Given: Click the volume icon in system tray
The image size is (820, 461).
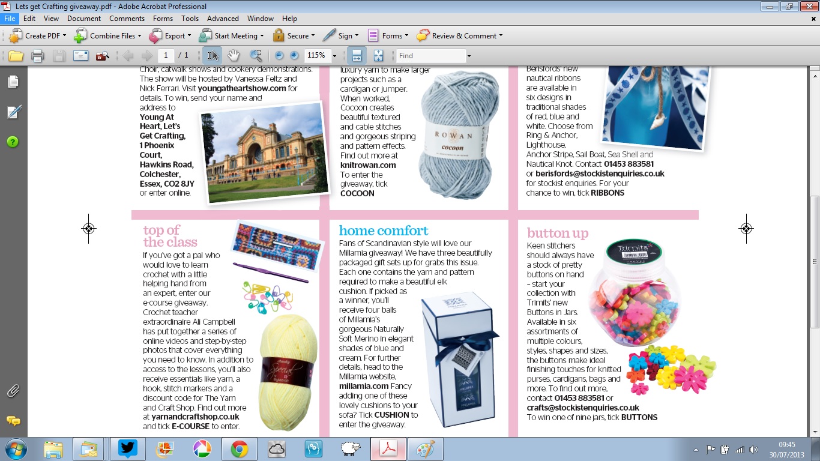Looking at the screenshot, I should tap(753, 449).
